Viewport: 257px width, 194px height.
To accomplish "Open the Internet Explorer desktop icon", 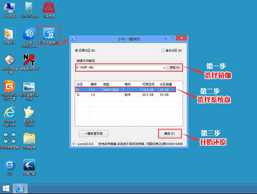I will point(10,116).
